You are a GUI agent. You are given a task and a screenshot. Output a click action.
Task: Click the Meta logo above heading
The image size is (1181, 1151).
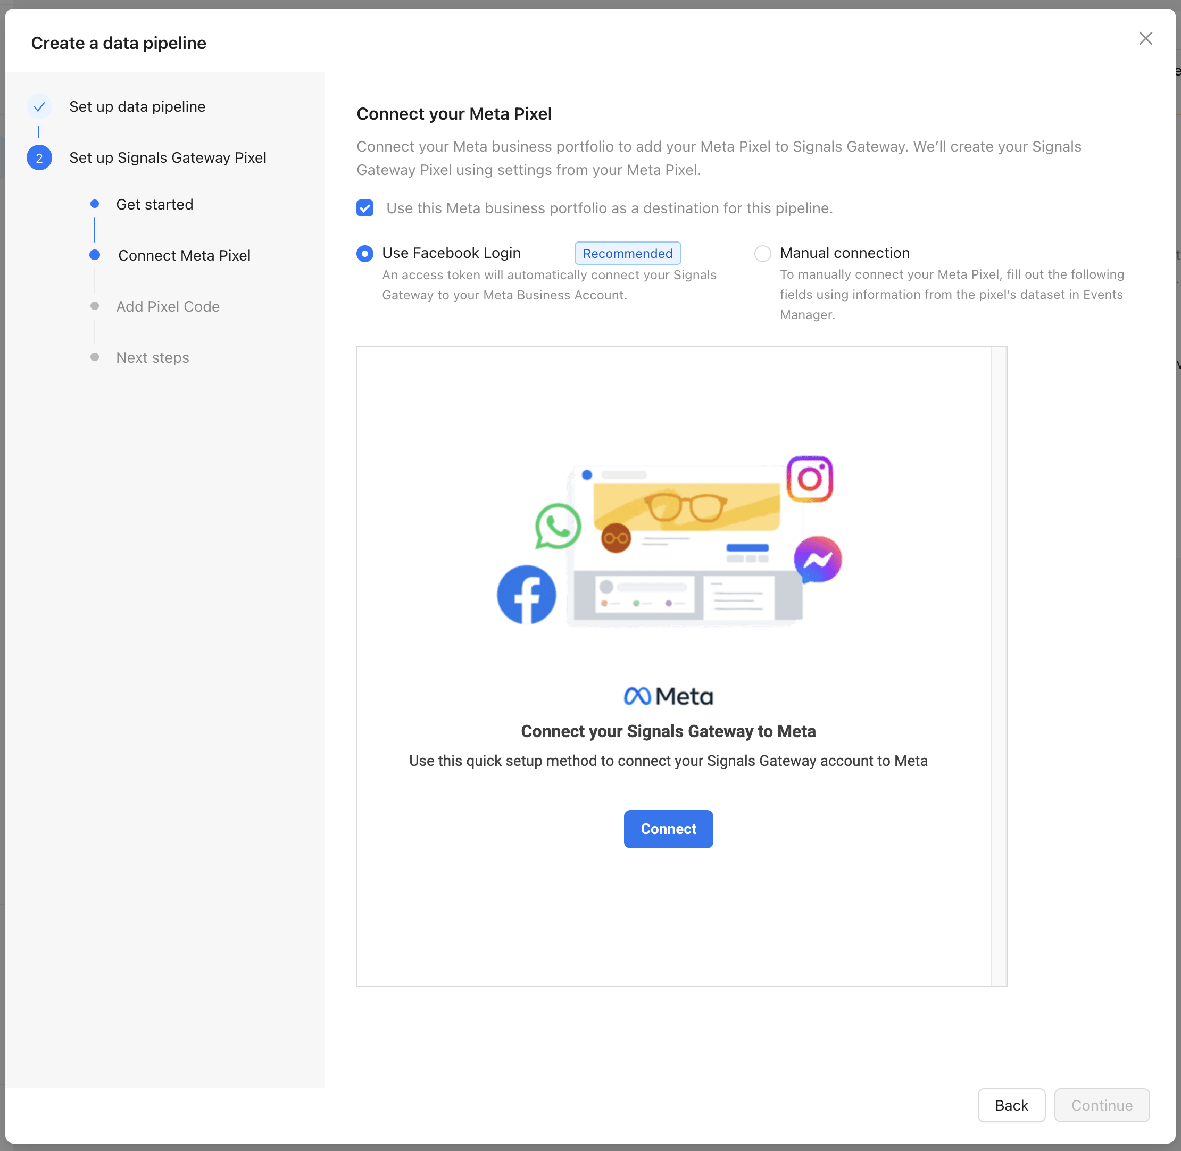click(668, 696)
